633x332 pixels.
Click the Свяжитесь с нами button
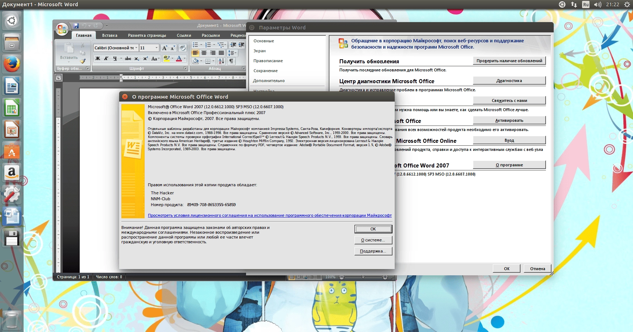[509, 100]
